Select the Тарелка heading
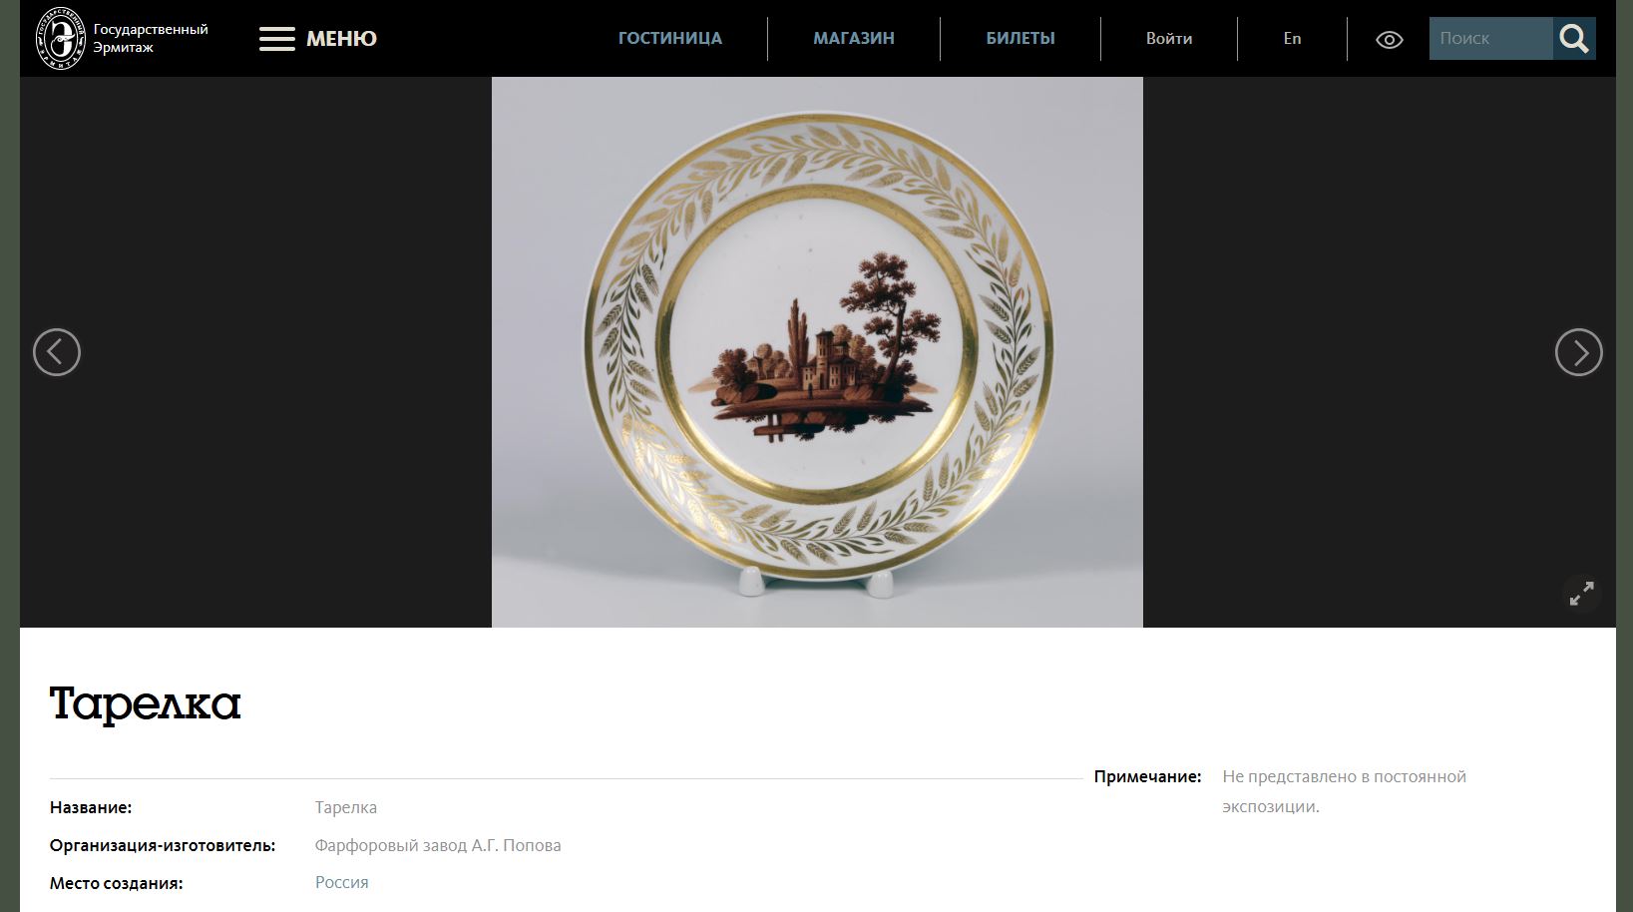 point(145,703)
